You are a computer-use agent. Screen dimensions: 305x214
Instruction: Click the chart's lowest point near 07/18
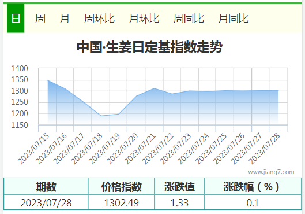[101, 116]
